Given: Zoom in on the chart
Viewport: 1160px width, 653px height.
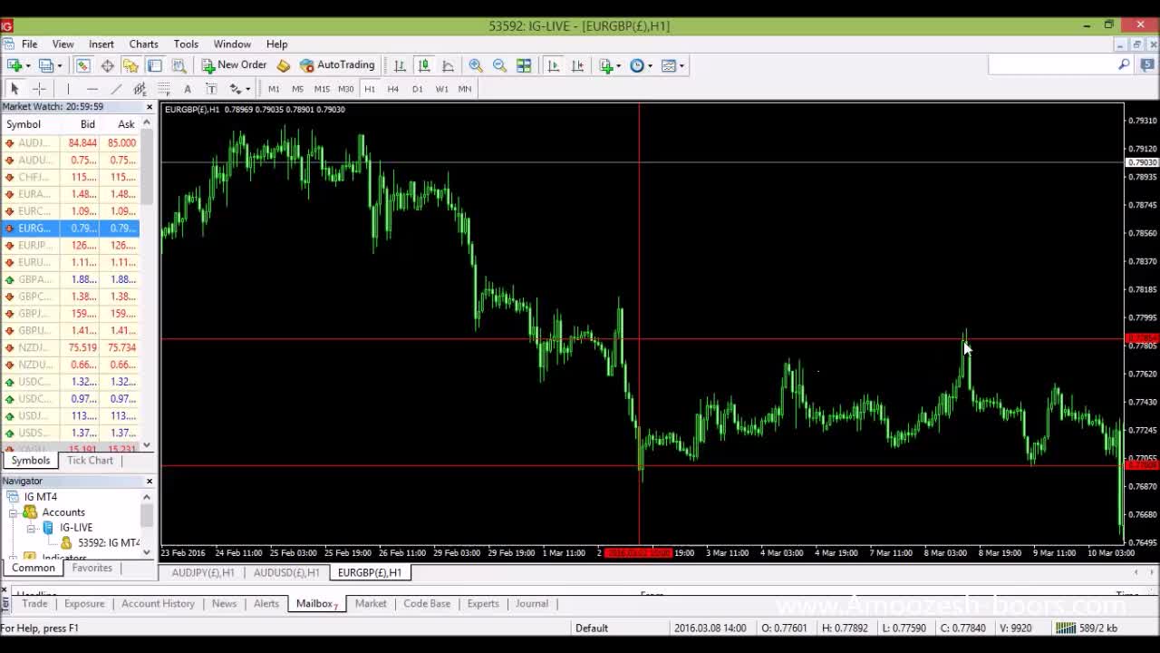Looking at the screenshot, I should click(476, 65).
